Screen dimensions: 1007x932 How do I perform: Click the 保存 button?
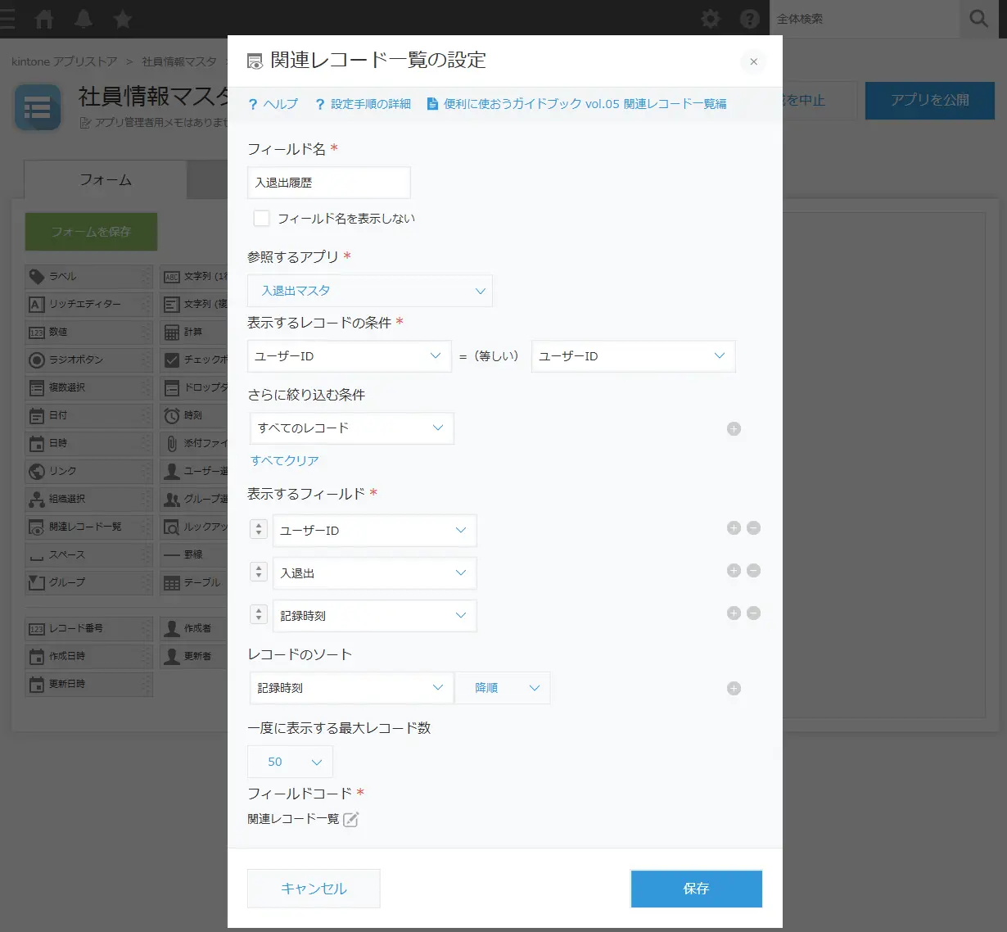(x=697, y=889)
